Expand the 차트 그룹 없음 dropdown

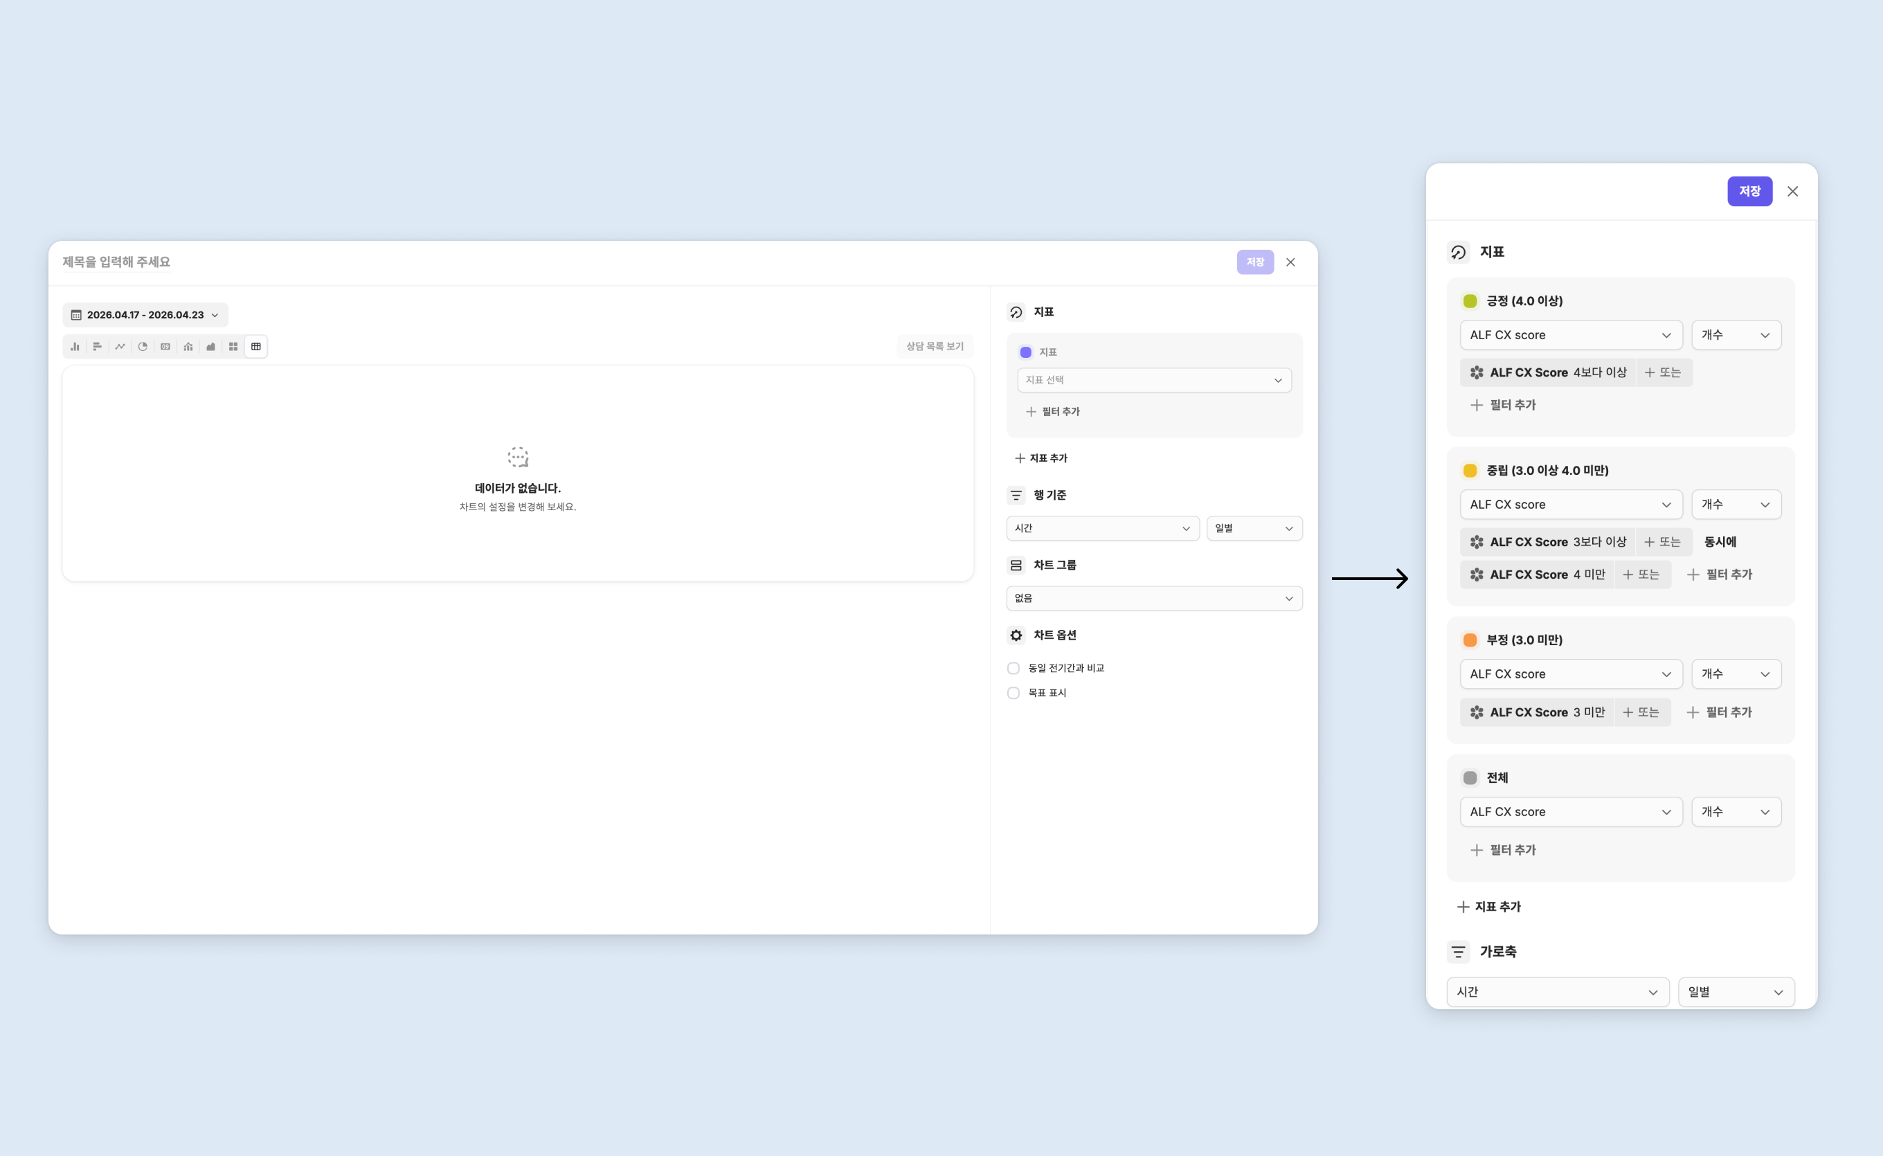[x=1153, y=598]
